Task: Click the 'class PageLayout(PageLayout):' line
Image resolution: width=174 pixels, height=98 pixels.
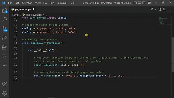Action: click(43, 43)
